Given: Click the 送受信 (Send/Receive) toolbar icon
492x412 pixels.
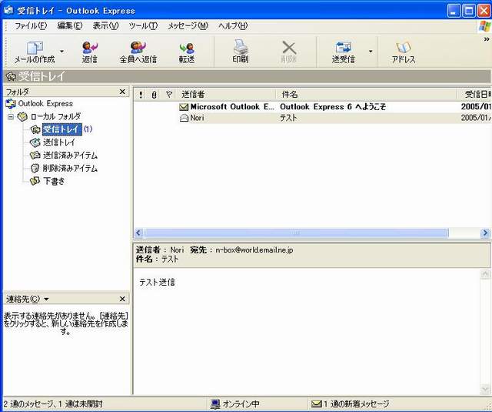Looking at the screenshot, I should coord(344,48).
